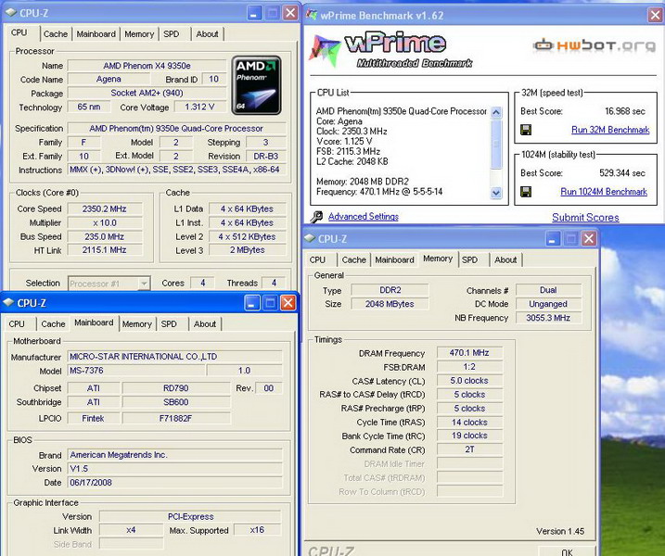This screenshot has height=556, width=665.
Task: Click the Core Speed value 2350.2 MHz
Action: [x=104, y=208]
